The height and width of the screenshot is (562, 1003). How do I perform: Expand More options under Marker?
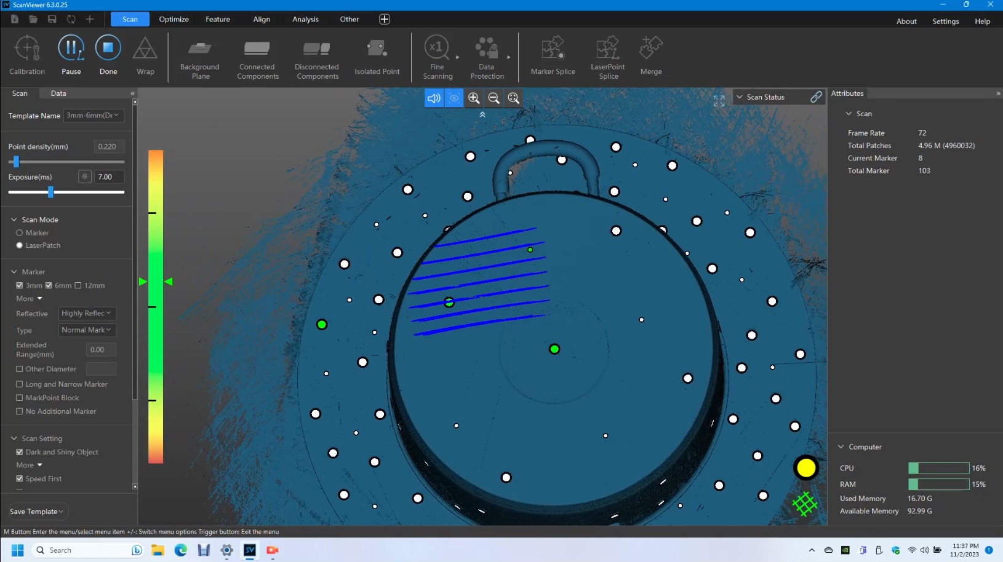click(x=30, y=299)
